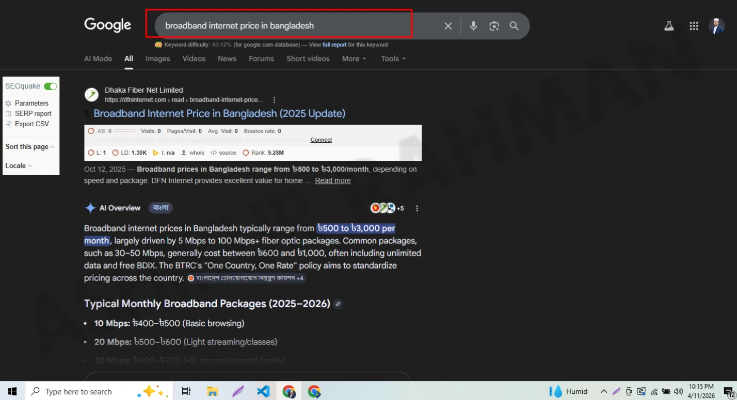Click the 20 Mbps package bullet
Image resolution: width=737 pixels, height=400 pixels.
186,342
